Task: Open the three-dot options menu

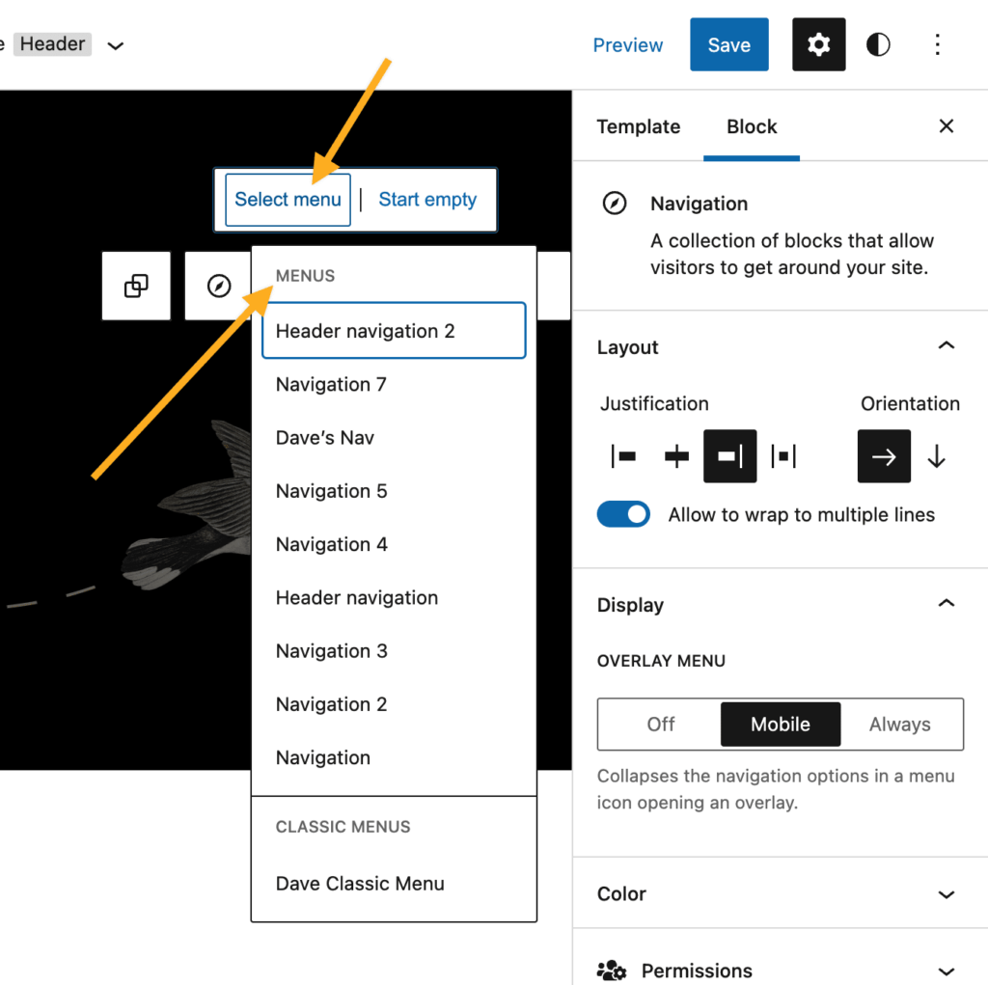Action: pos(937,44)
